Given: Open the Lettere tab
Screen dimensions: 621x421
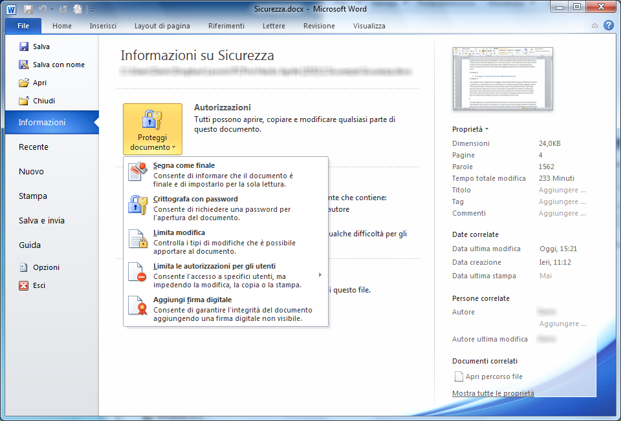Looking at the screenshot, I should pyautogui.click(x=274, y=26).
